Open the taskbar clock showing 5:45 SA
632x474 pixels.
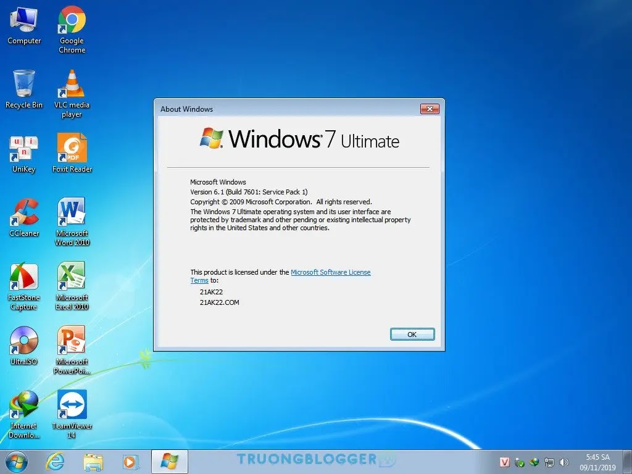(597, 462)
